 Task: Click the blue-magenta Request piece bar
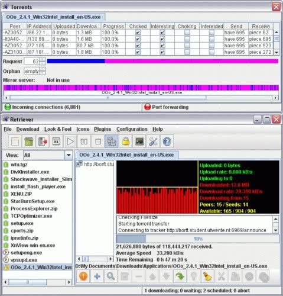162,61
